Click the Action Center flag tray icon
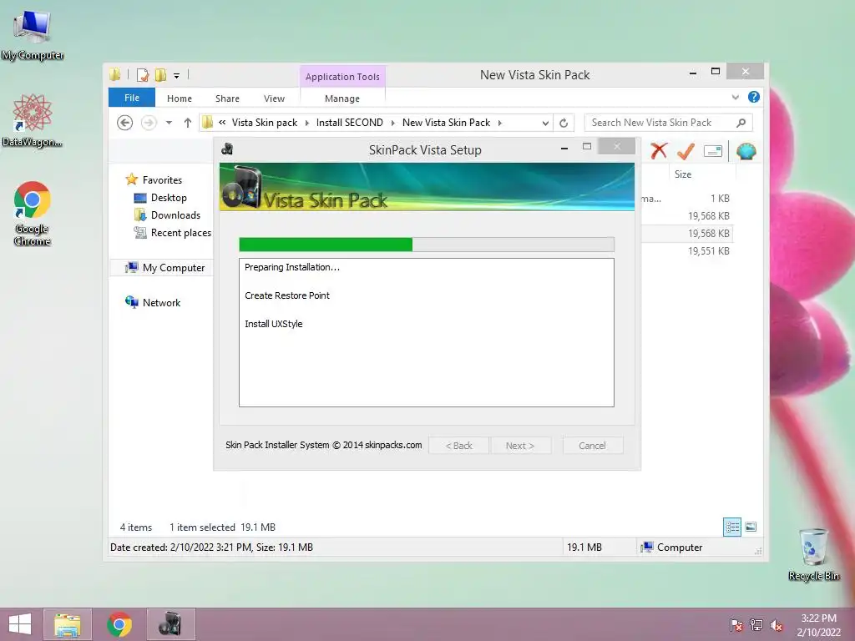Viewport: 855px width, 641px height. (x=736, y=625)
